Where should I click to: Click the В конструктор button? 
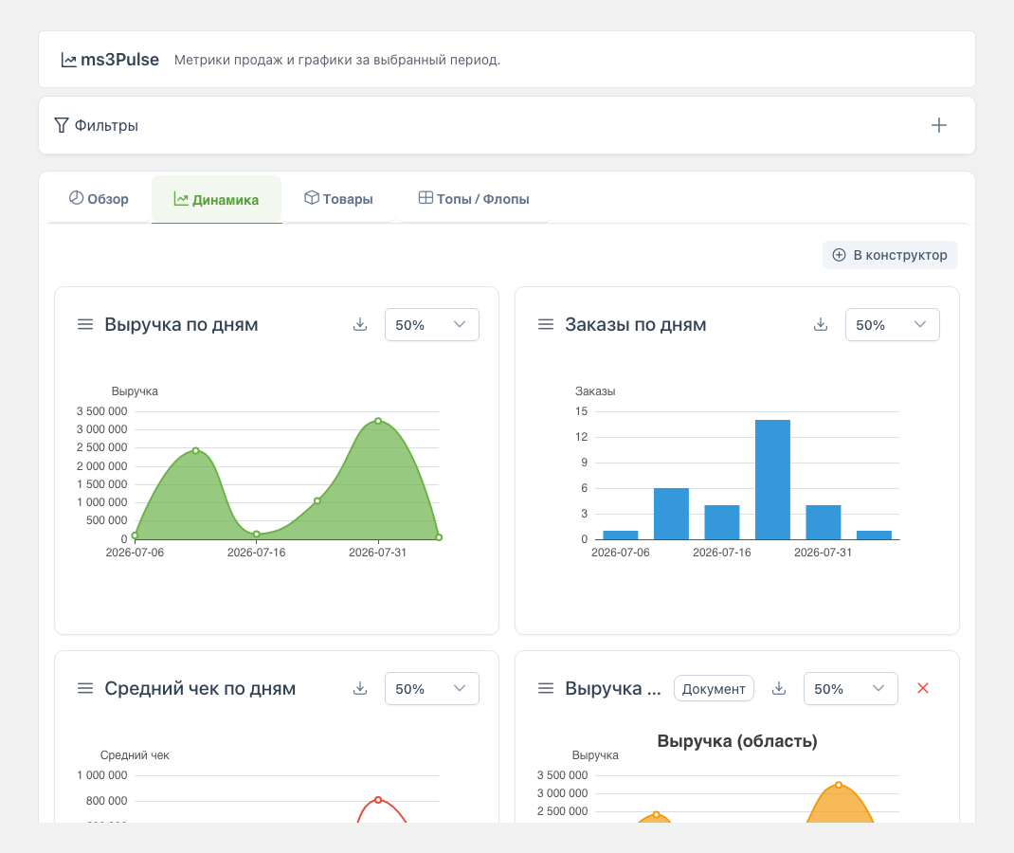[x=890, y=255]
